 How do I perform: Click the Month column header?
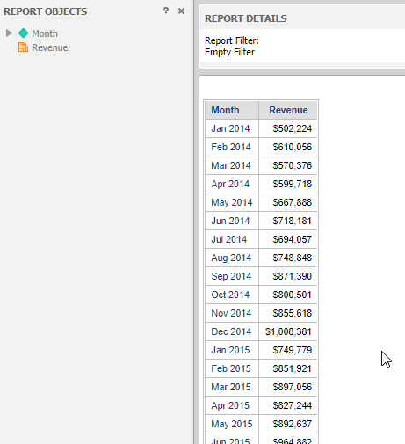pyautogui.click(x=232, y=110)
